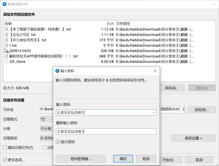Click 确定 to confirm the password
Image resolution: width=219 pixels, height=166 pixels.
(x=123, y=159)
